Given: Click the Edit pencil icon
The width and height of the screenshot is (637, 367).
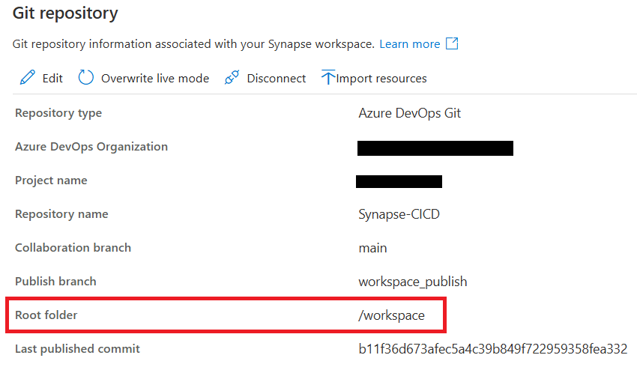Looking at the screenshot, I should point(28,78).
